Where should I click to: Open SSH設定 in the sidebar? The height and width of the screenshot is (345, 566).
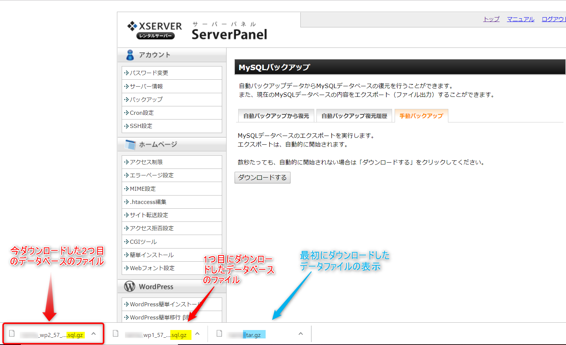(x=172, y=126)
